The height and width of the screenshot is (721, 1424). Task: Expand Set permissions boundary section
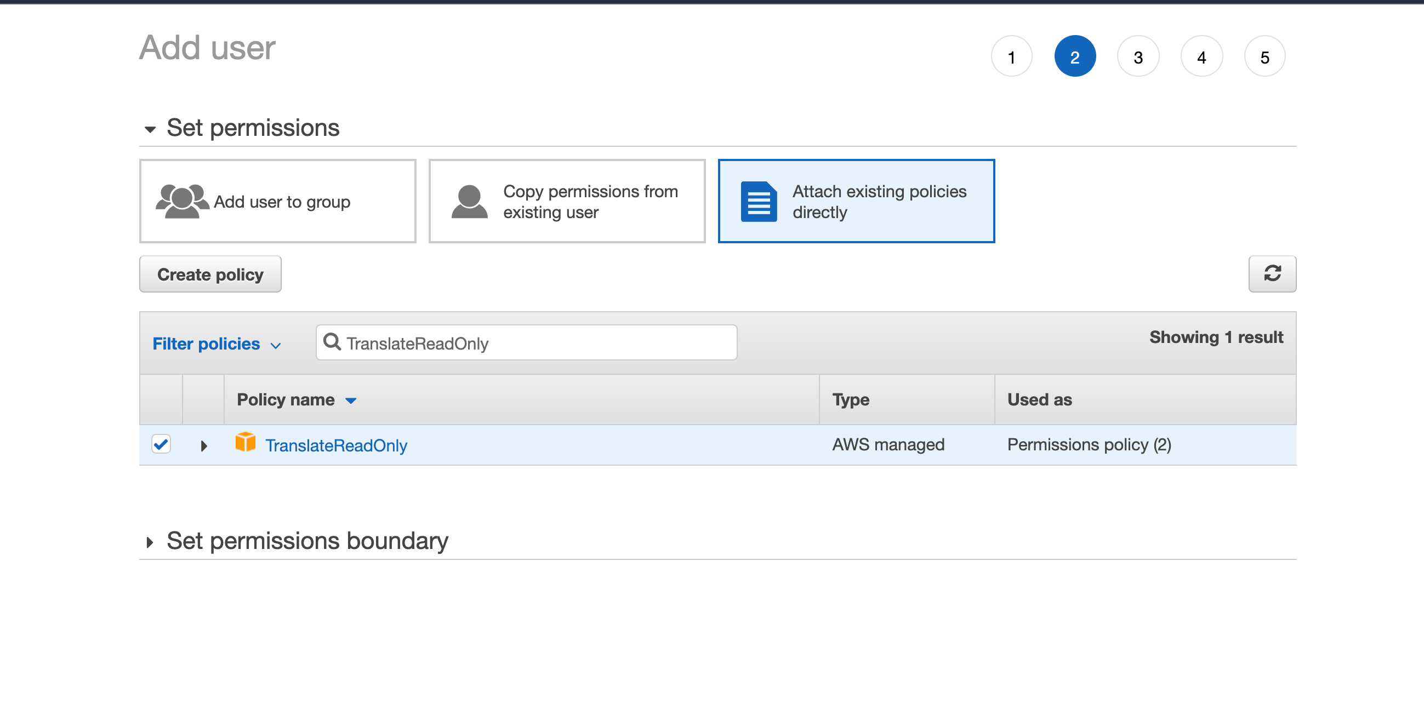coord(150,542)
